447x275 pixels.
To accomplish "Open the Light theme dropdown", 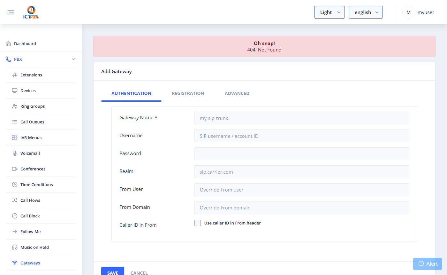I will pyautogui.click(x=330, y=12).
